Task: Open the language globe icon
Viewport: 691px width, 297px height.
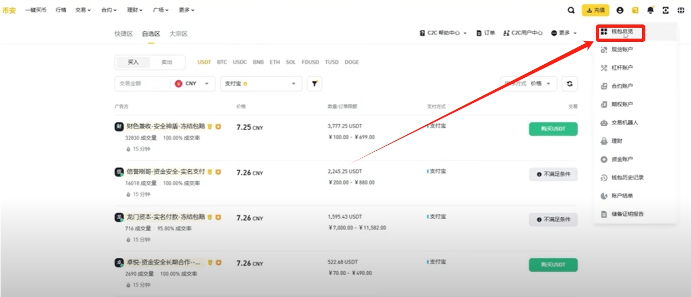Action: 680,10
